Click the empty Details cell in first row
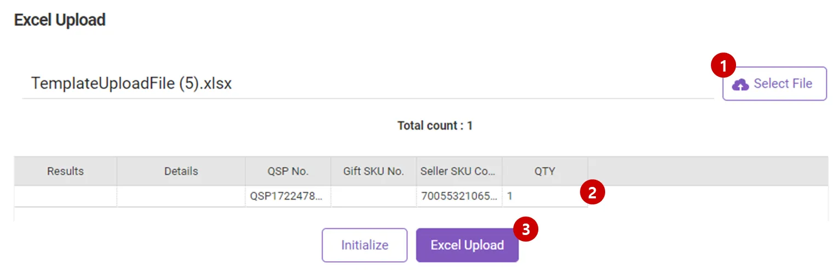Viewport: 839px width, 270px height. (x=181, y=196)
